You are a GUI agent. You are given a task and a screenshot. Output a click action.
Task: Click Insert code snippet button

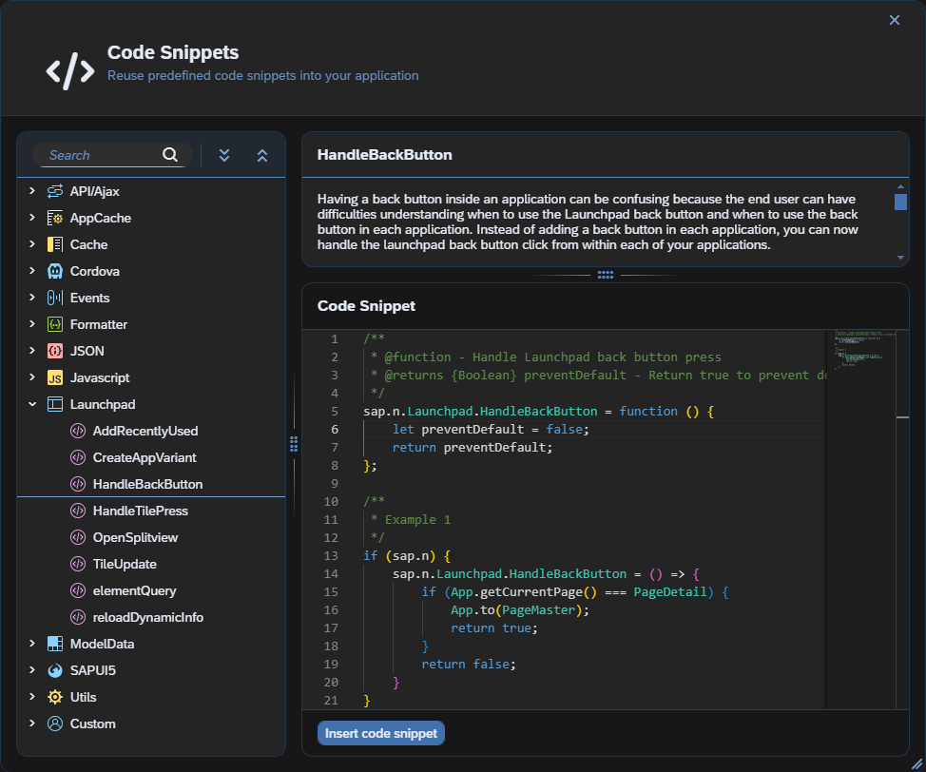click(x=381, y=733)
